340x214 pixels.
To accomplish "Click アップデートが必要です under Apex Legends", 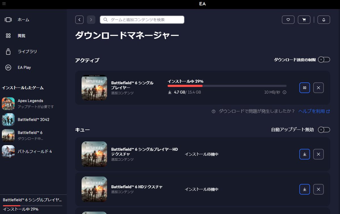I will click(x=36, y=107).
